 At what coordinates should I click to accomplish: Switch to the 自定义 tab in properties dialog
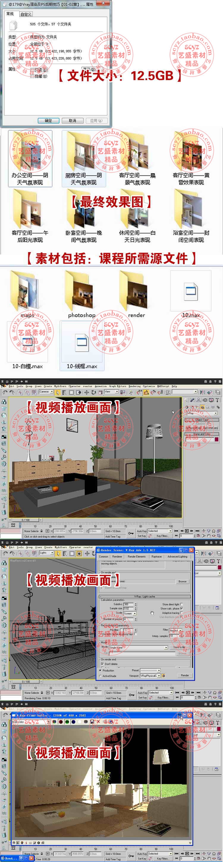coord(26,14)
